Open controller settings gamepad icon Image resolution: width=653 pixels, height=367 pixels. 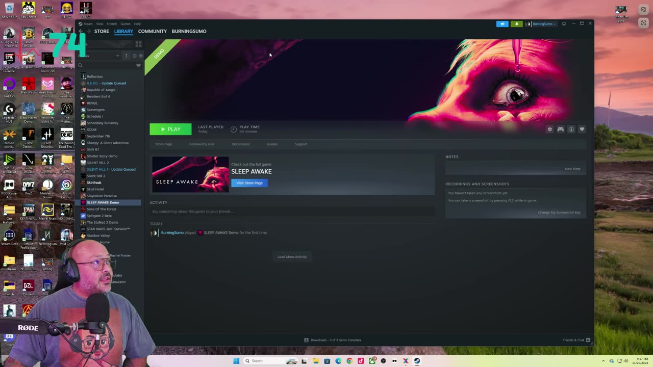(x=560, y=129)
